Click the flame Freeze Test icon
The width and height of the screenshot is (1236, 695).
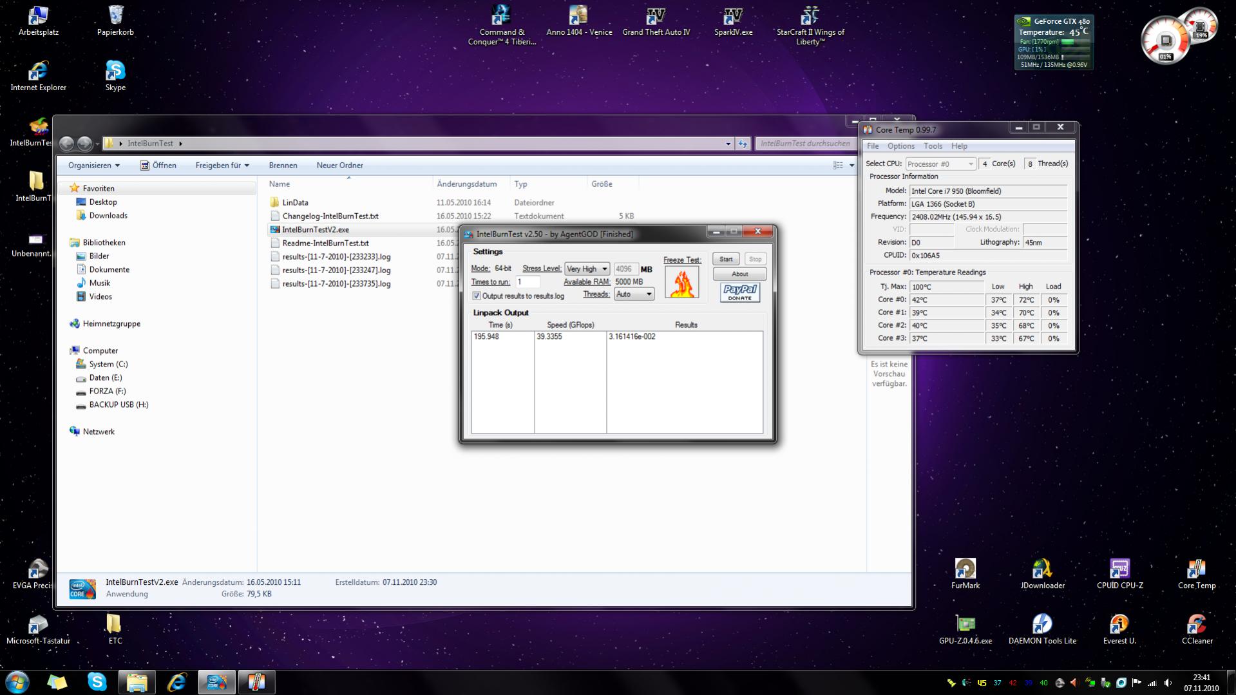[x=681, y=283]
